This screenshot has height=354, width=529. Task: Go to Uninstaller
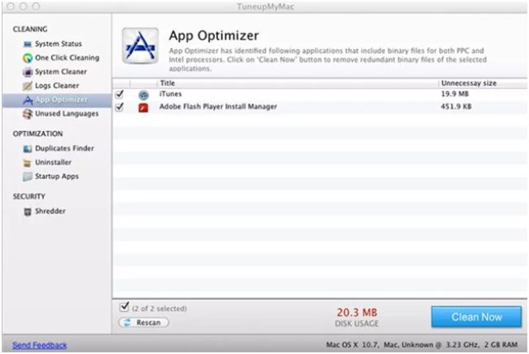(53, 163)
